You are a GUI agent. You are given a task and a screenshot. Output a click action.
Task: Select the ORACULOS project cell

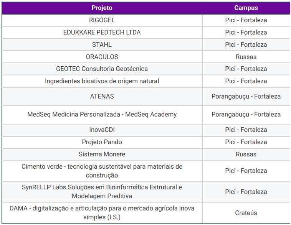point(102,57)
